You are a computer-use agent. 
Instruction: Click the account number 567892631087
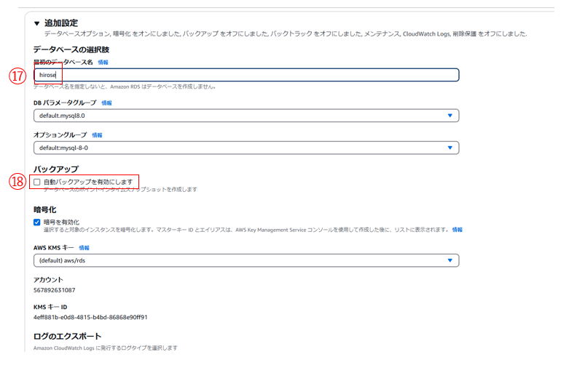click(55, 290)
